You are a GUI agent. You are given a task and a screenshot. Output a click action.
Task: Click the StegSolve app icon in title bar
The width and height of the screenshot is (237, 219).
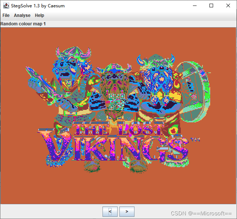coord(6,6)
